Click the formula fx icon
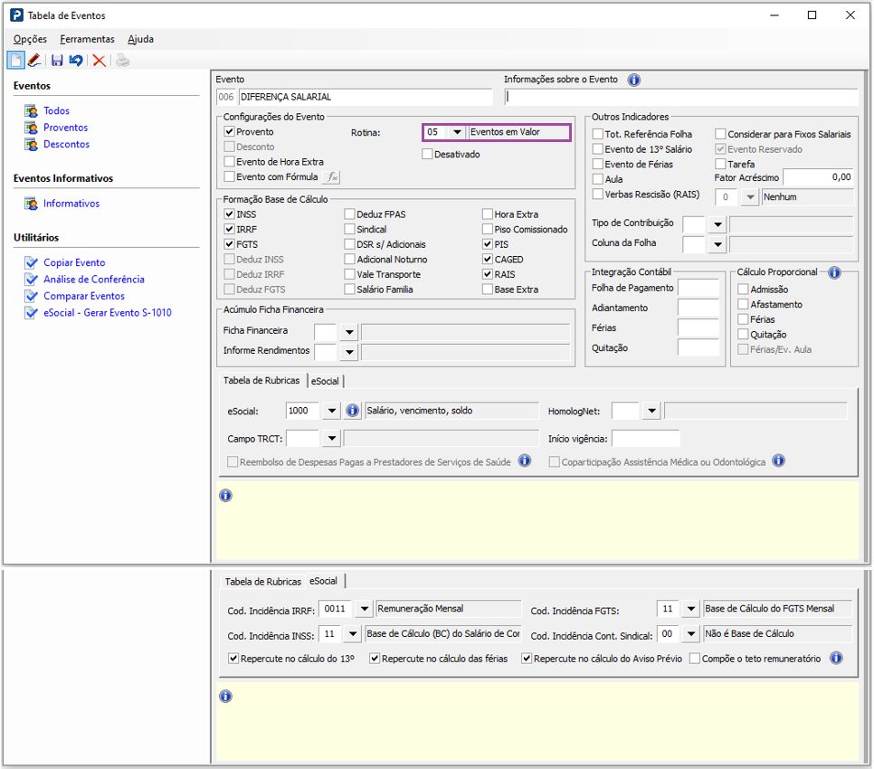The width and height of the screenshot is (874, 769). pos(332,176)
